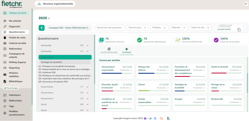Select the Scoring tab
Viewport: 249px width, 121px height.
126,51
